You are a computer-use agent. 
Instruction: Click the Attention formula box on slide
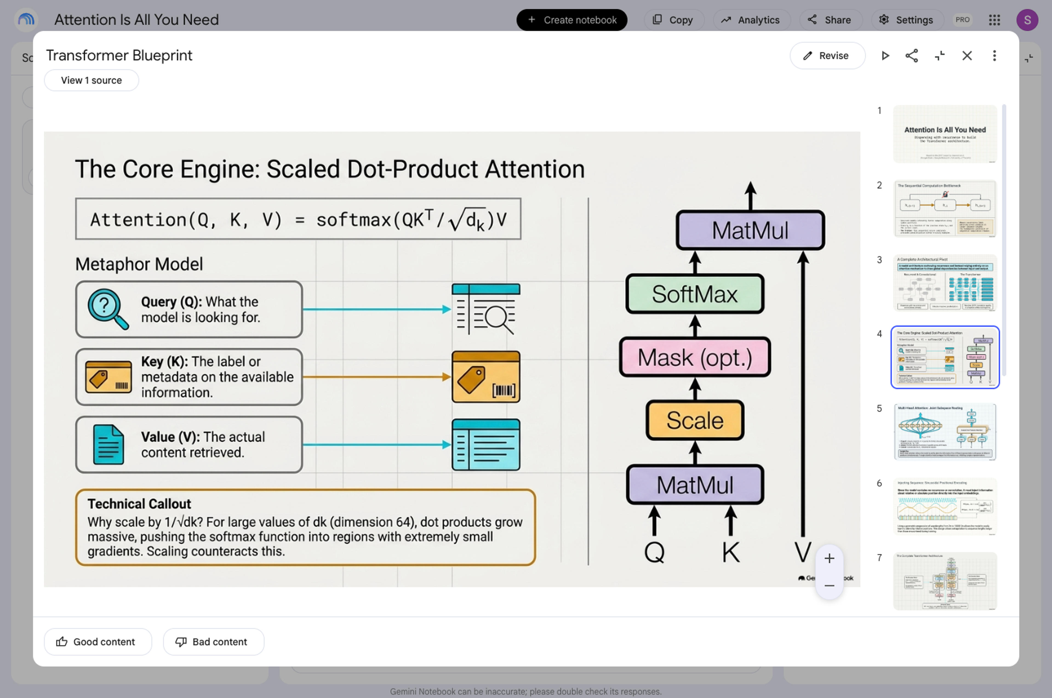(x=298, y=219)
